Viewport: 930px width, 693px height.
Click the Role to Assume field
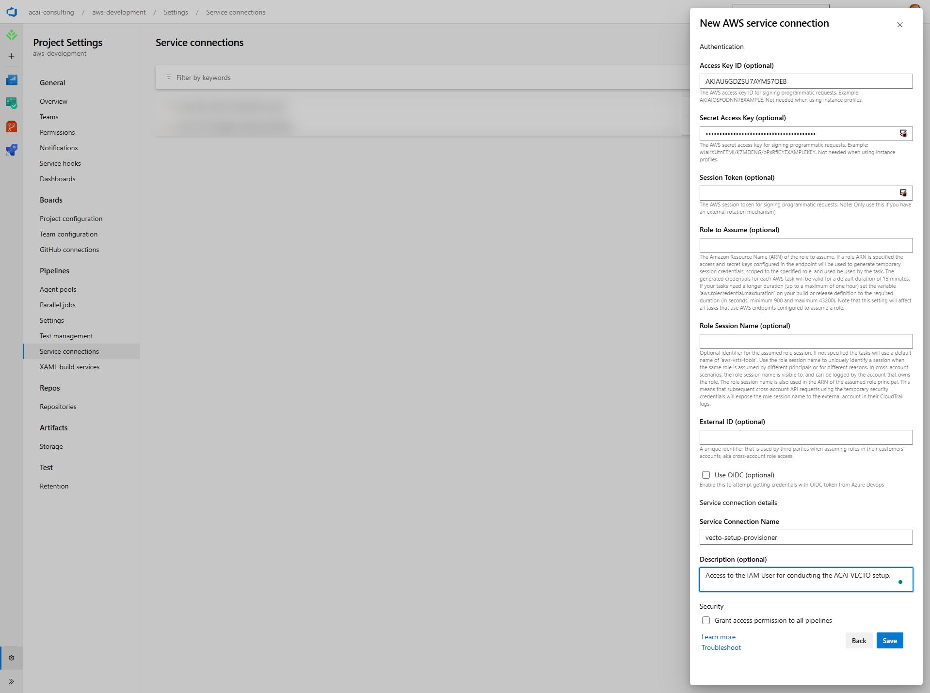806,246
